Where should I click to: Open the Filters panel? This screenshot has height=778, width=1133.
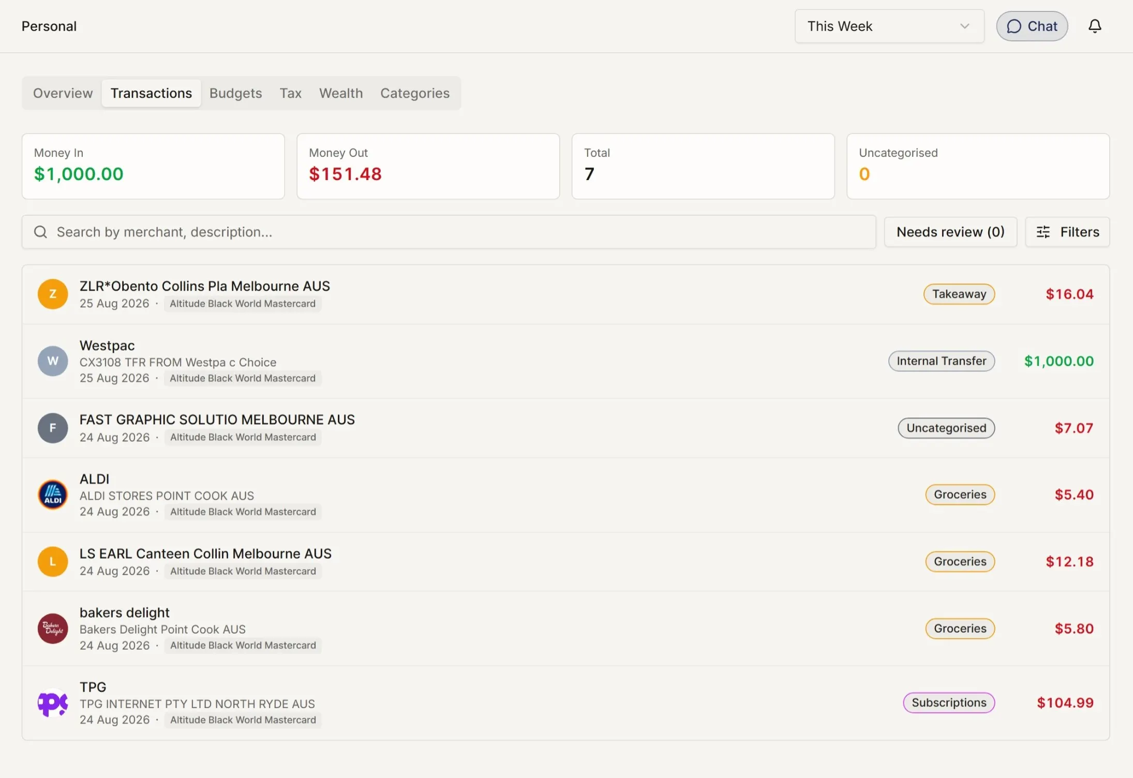(1067, 232)
